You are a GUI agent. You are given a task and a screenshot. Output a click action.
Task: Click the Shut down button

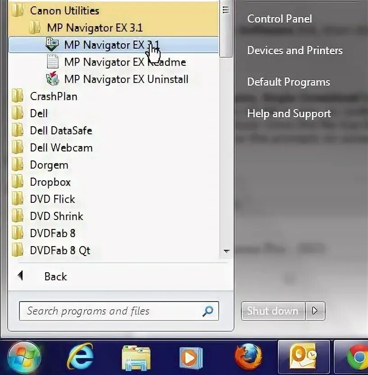pyautogui.click(x=273, y=311)
